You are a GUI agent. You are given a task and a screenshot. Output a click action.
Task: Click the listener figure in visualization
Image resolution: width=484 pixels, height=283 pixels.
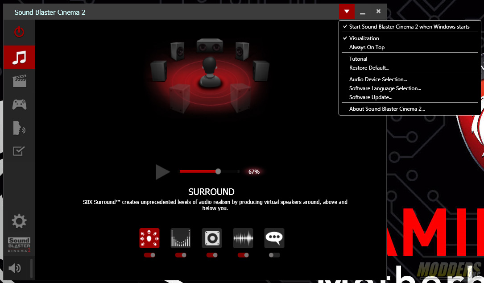click(x=210, y=73)
